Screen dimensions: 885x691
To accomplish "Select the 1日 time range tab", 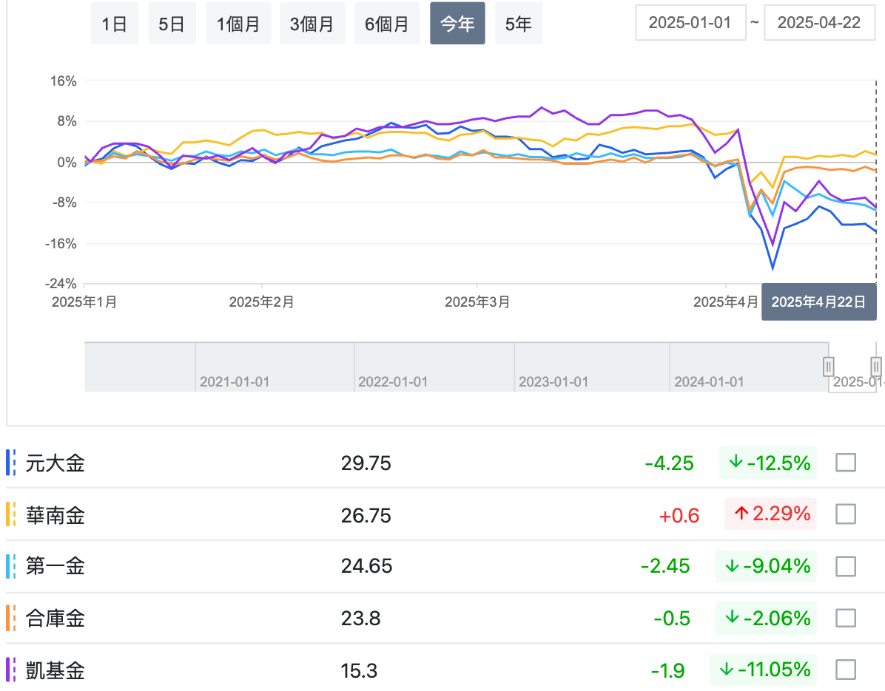I will tap(114, 24).
